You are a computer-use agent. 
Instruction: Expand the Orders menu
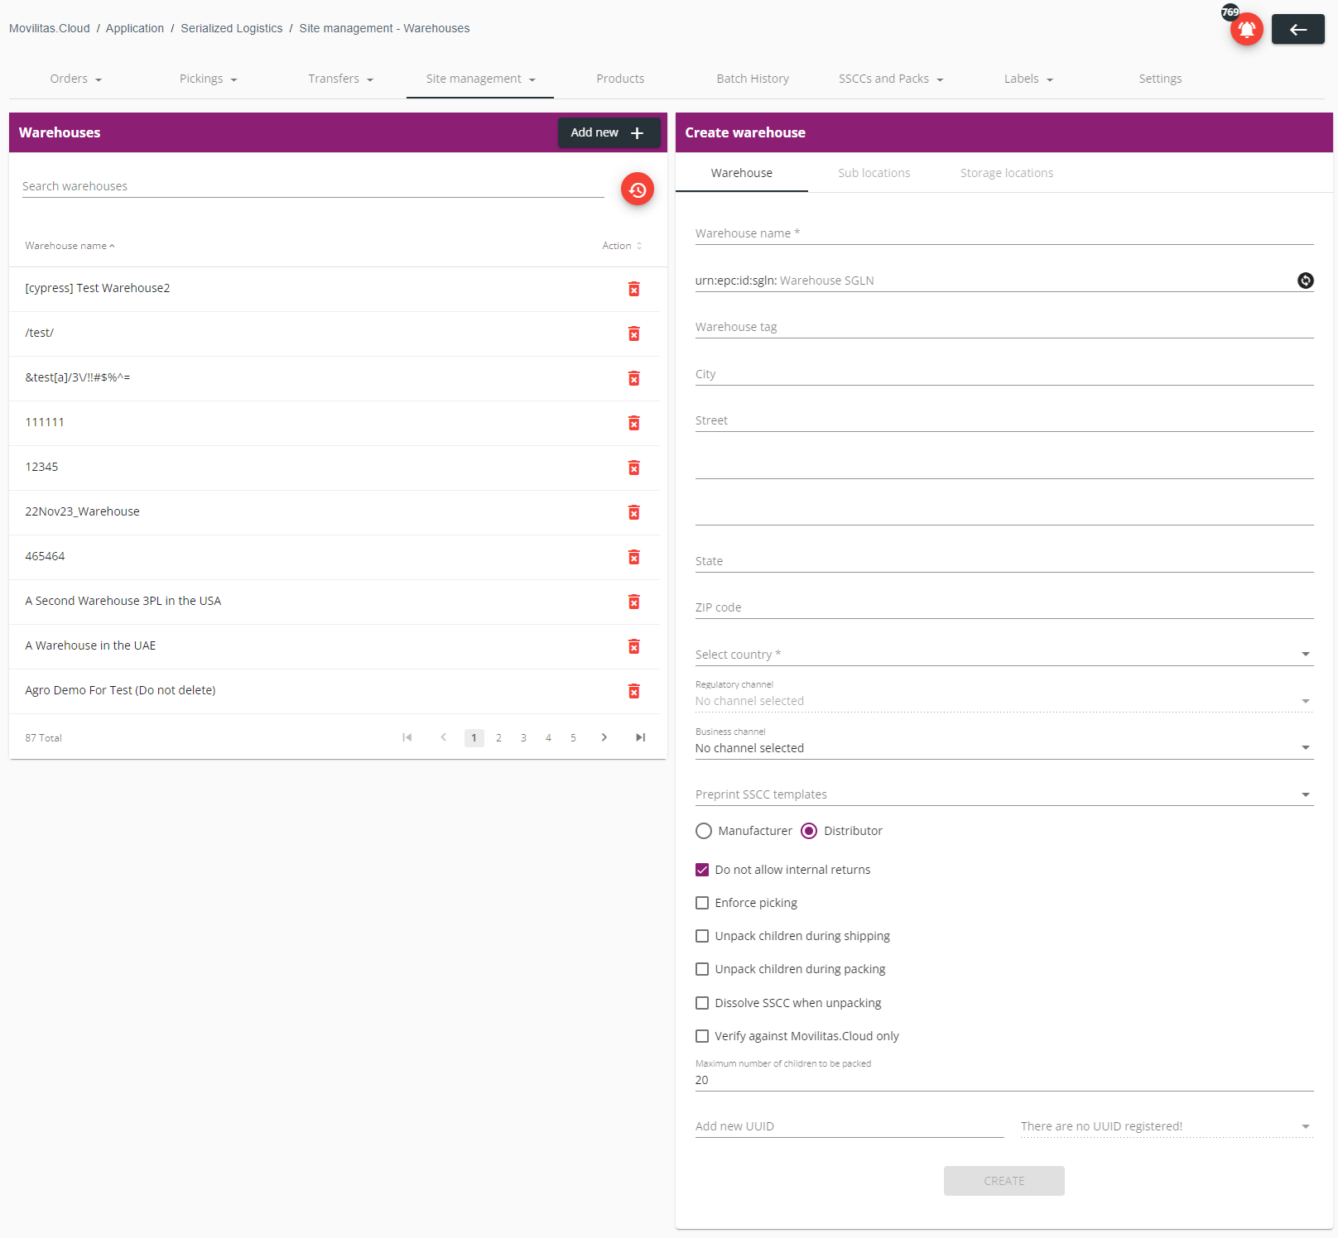75,79
